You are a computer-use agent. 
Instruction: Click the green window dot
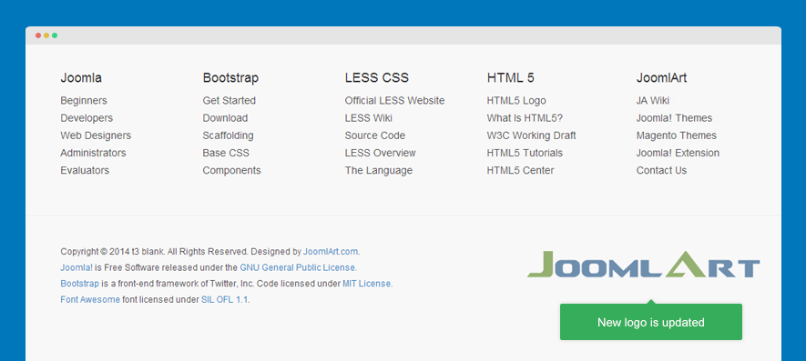(x=55, y=35)
